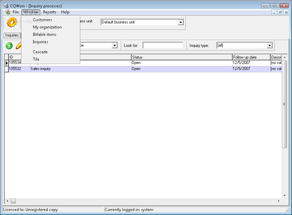Sort by Status column header
The height and width of the screenshot is (215, 292).
tap(182, 57)
